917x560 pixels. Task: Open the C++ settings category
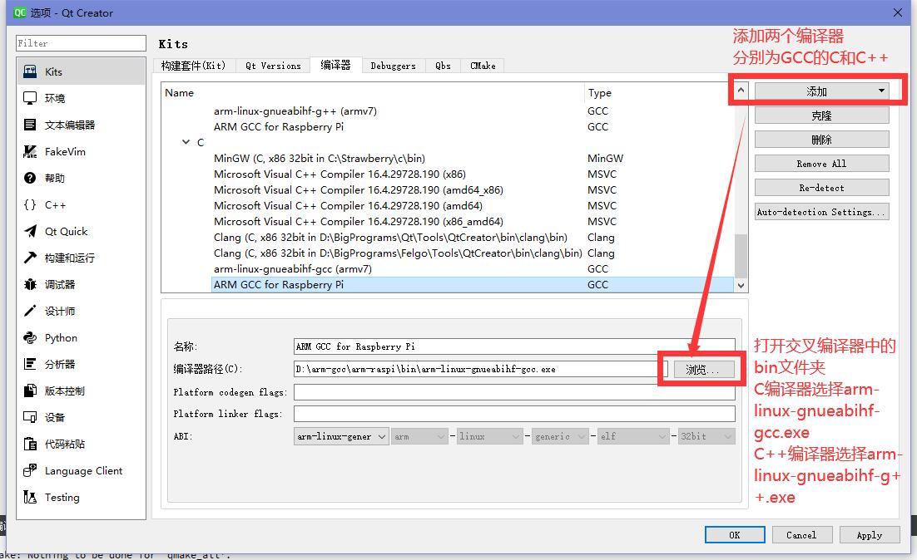[81, 205]
